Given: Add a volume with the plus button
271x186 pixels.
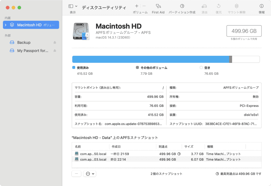Looking at the screenshot, I should [x=137, y=6].
